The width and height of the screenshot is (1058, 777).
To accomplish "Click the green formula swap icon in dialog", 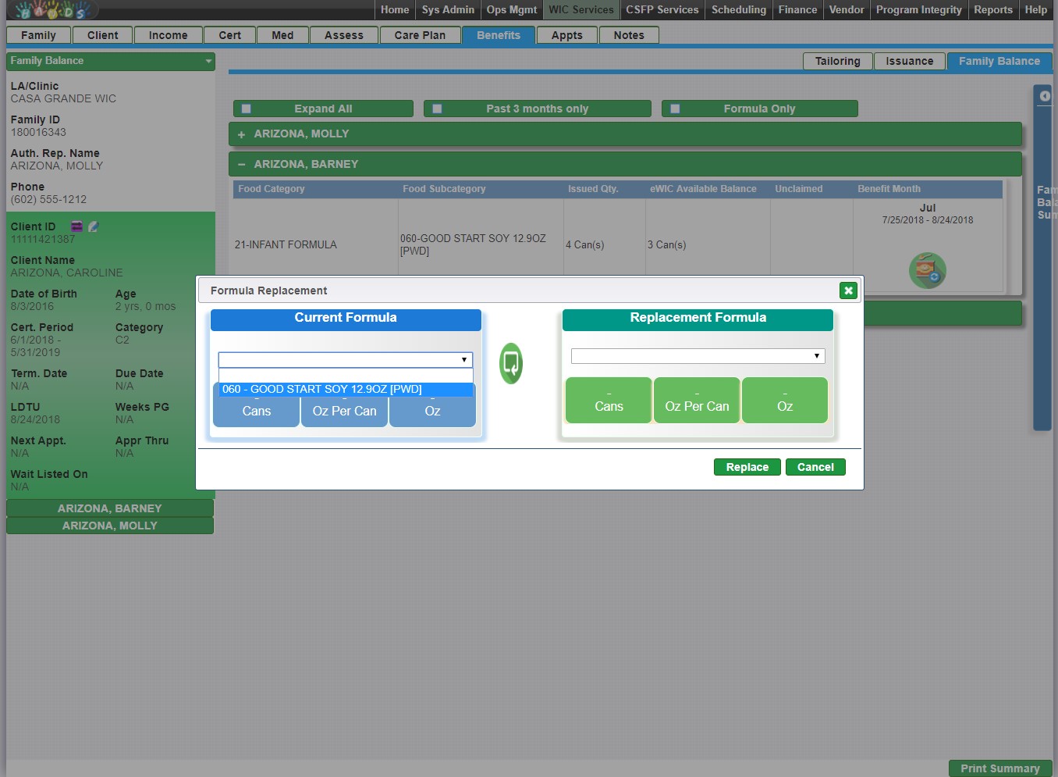I will click(x=511, y=363).
